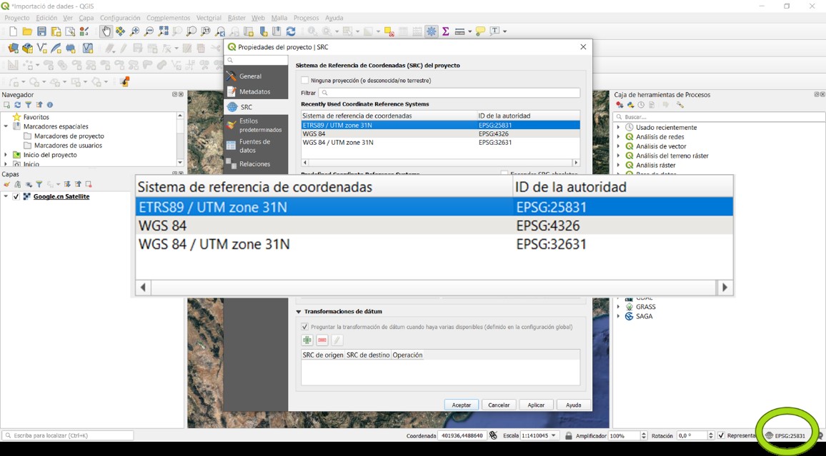Open a project using the folder icon
Viewport: 826px width, 456px height.
click(x=27, y=31)
